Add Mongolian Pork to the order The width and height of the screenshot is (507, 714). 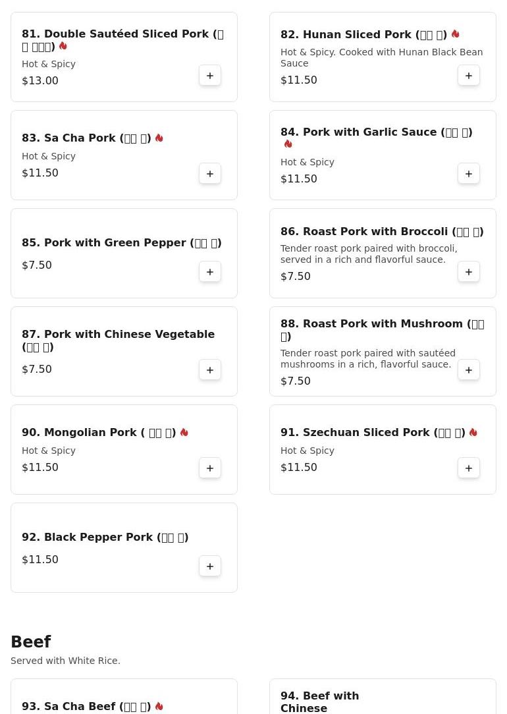210,468
